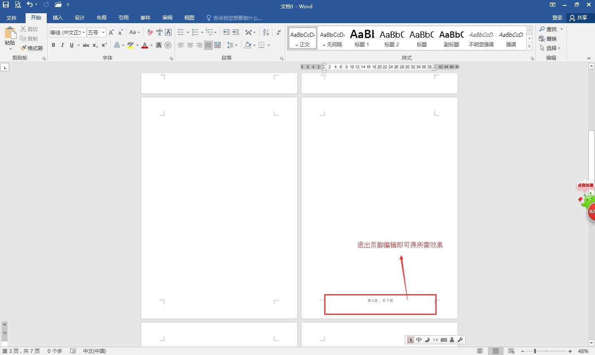Screen dimensions: 595x355
Task: Toggle bold formatting
Action: tap(53, 45)
